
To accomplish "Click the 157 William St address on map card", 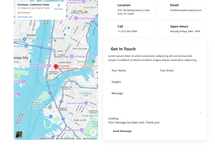I will click(x=33, y=8).
